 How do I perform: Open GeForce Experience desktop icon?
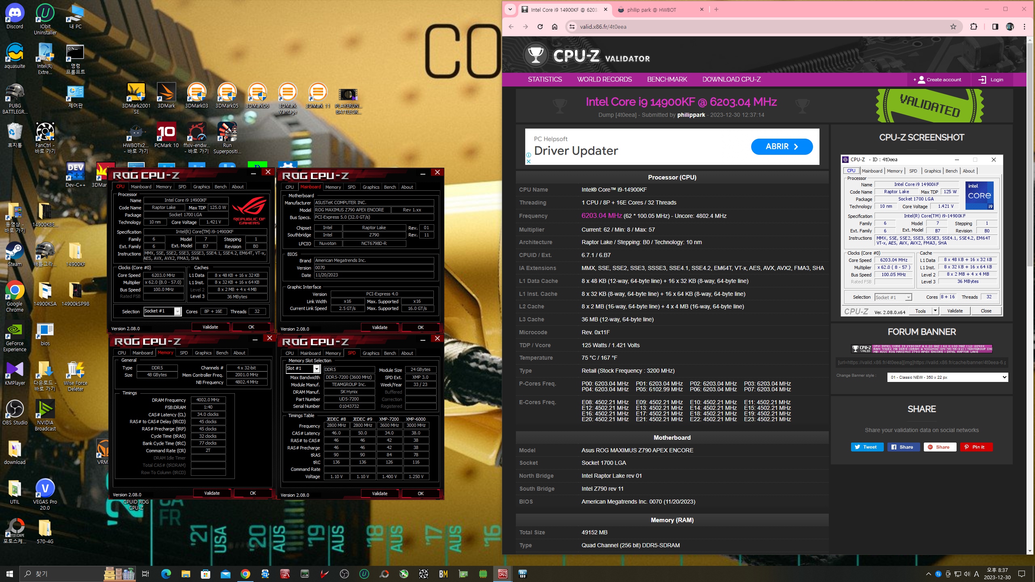click(x=15, y=336)
